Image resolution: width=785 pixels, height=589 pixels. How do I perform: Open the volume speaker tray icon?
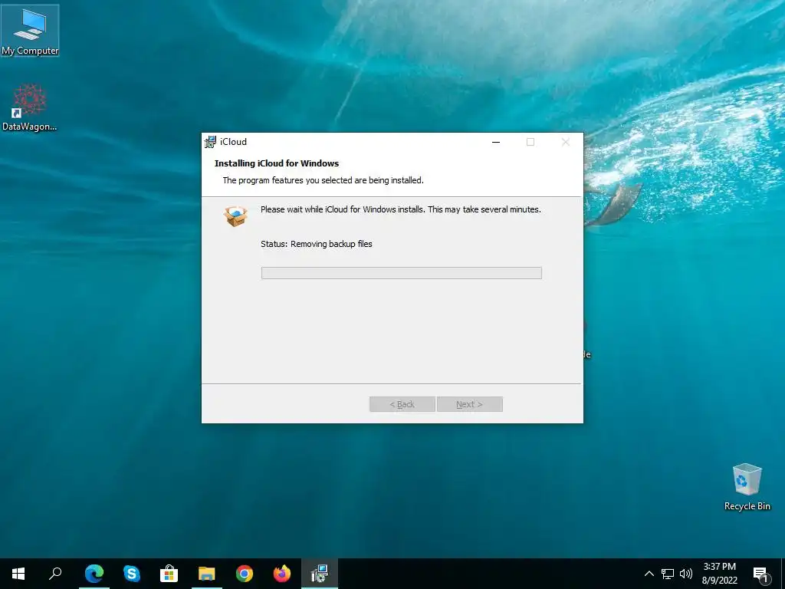[686, 574]
